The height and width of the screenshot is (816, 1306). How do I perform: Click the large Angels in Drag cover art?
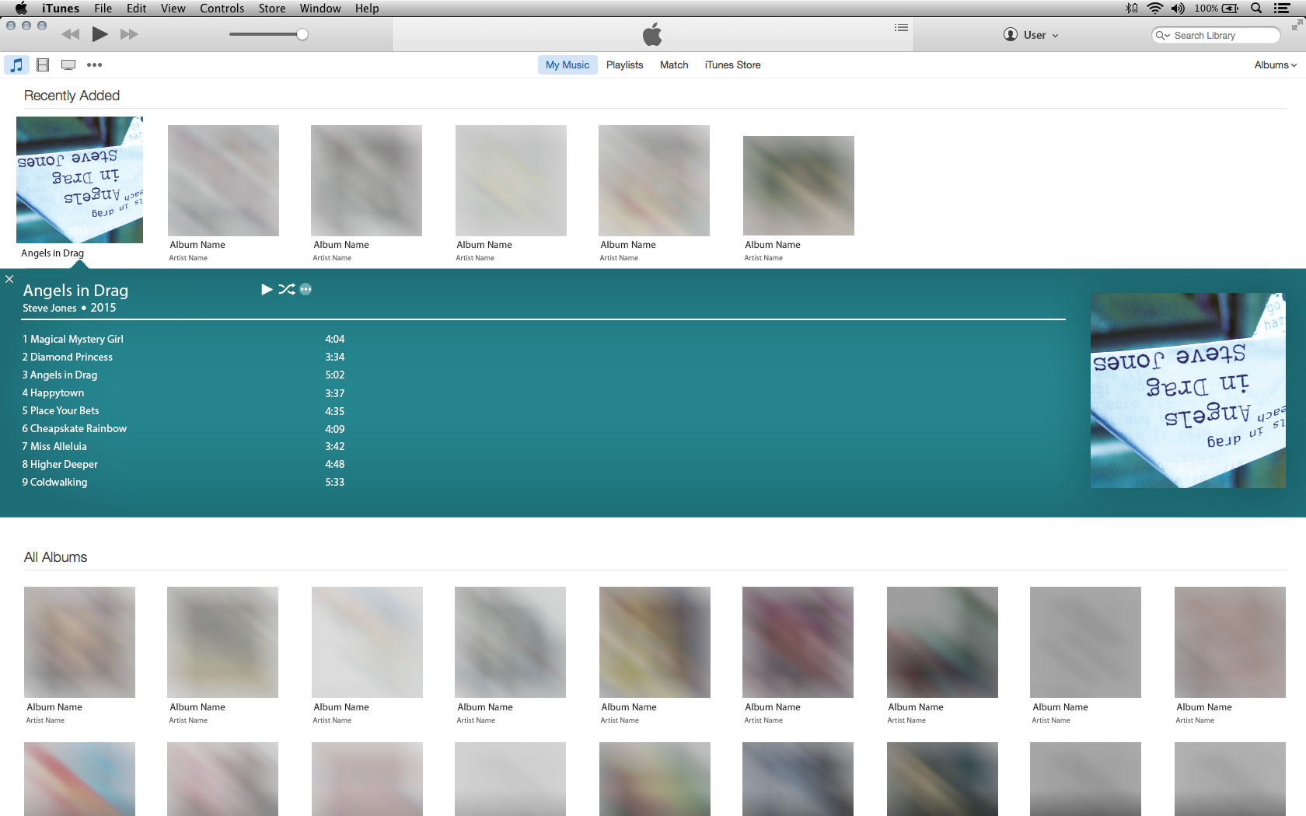[x=1188, y=391]
